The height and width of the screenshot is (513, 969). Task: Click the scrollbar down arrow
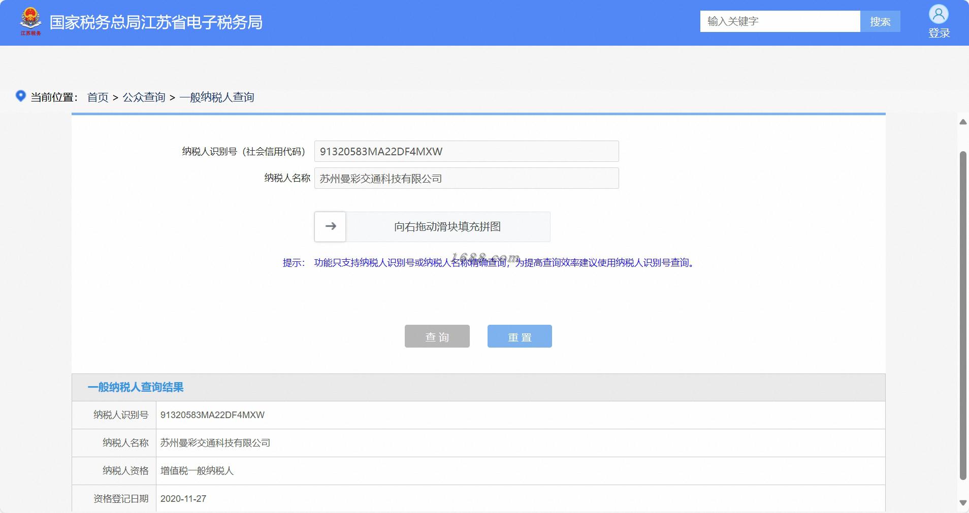pyautogui.click(x=963, y=503)
